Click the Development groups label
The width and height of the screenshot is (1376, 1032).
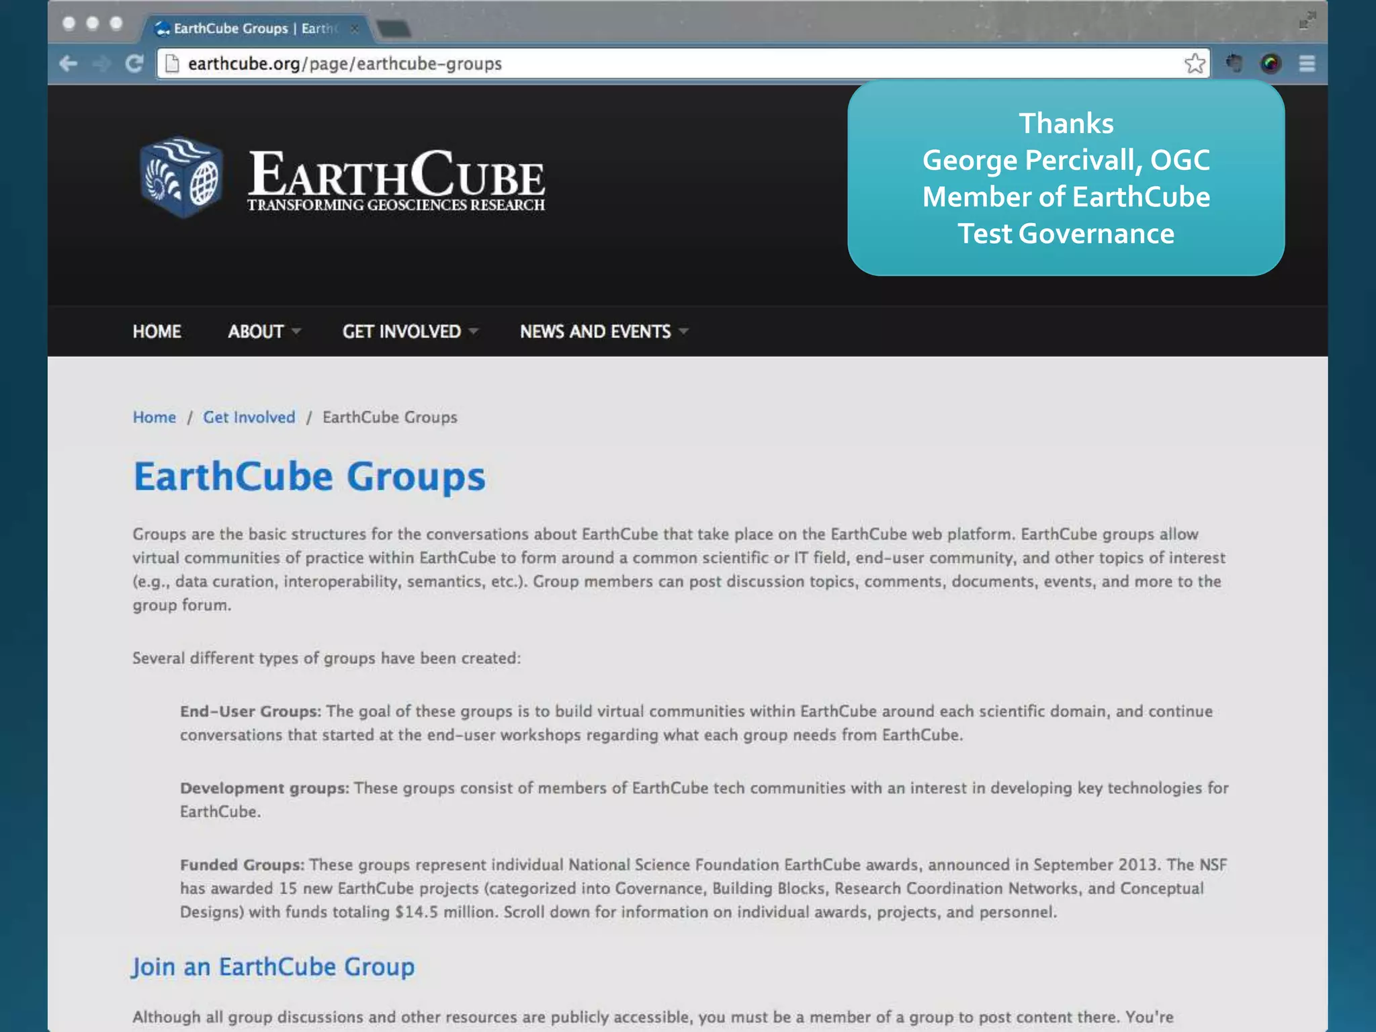265,788
